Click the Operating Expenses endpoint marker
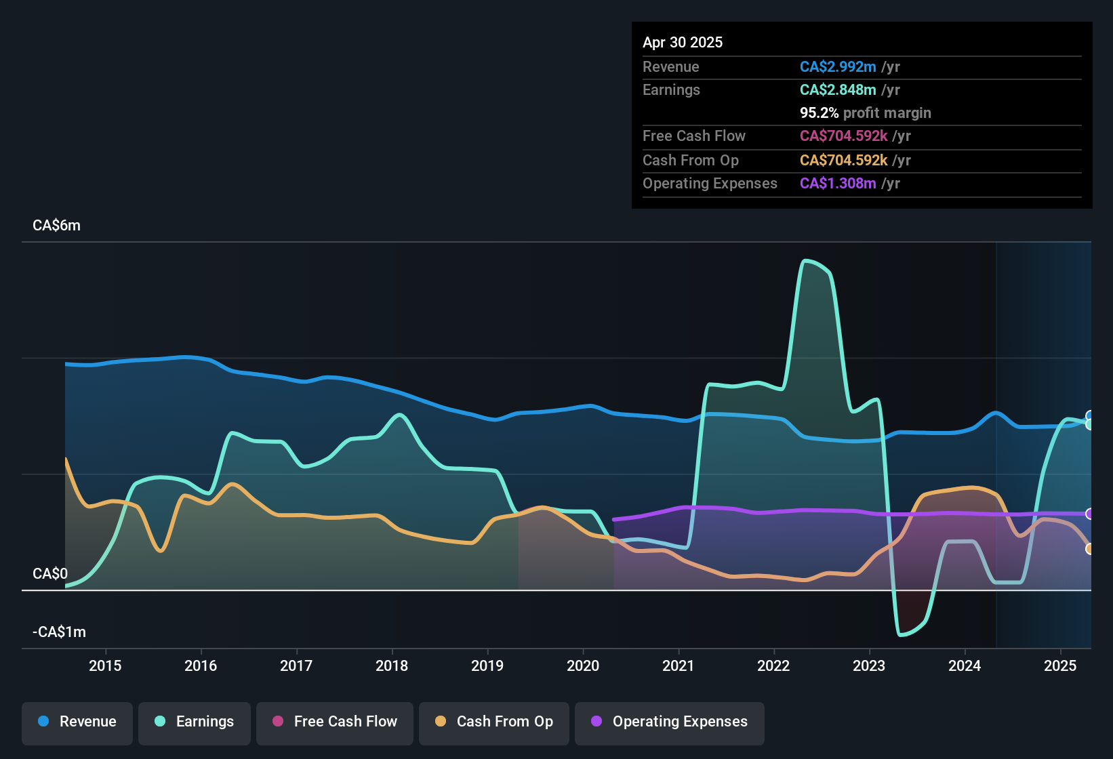 pos(1090,514)
